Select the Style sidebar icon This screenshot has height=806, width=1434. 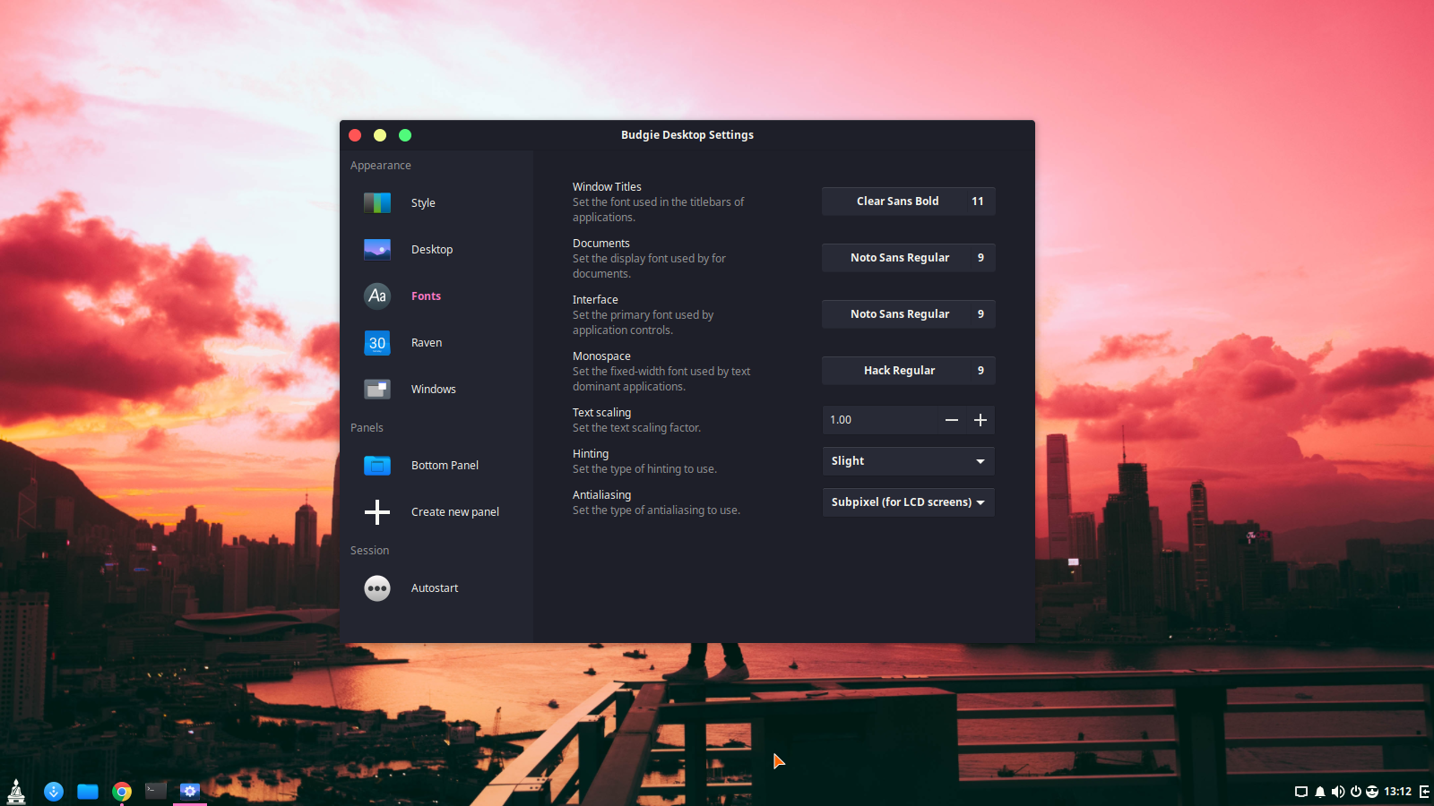(x=376, y=202)
